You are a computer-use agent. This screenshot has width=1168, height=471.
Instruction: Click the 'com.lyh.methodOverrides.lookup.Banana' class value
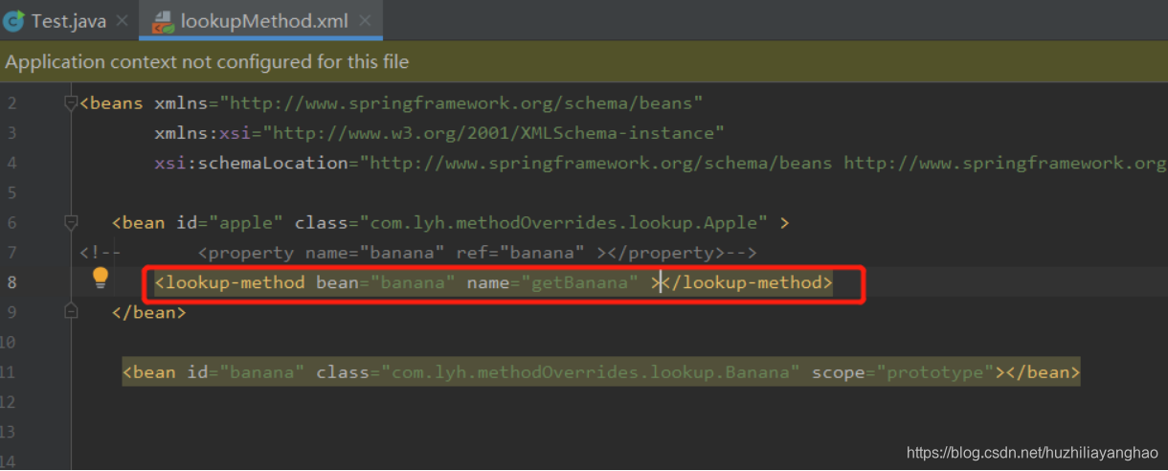pos(591,371)
